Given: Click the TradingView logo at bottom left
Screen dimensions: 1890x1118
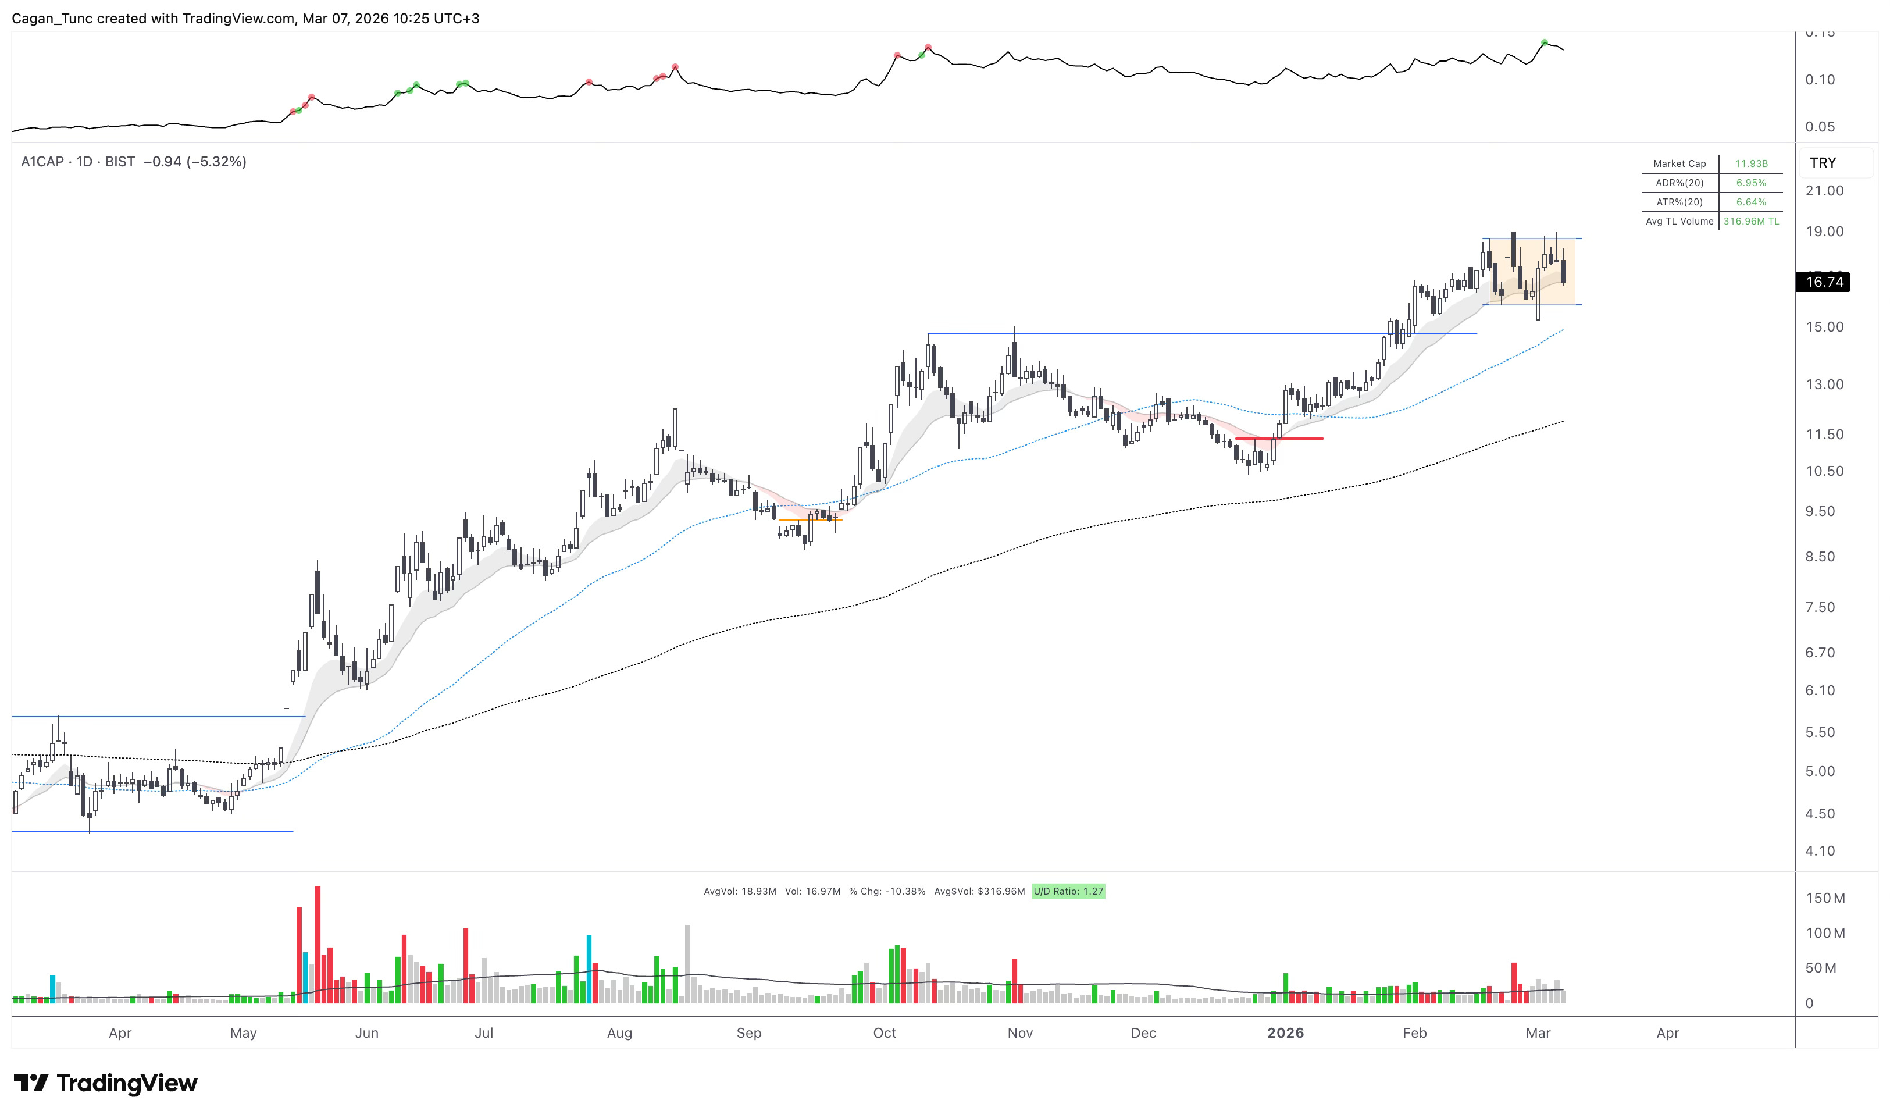Looking at the screenshot, I should 105,1083.
